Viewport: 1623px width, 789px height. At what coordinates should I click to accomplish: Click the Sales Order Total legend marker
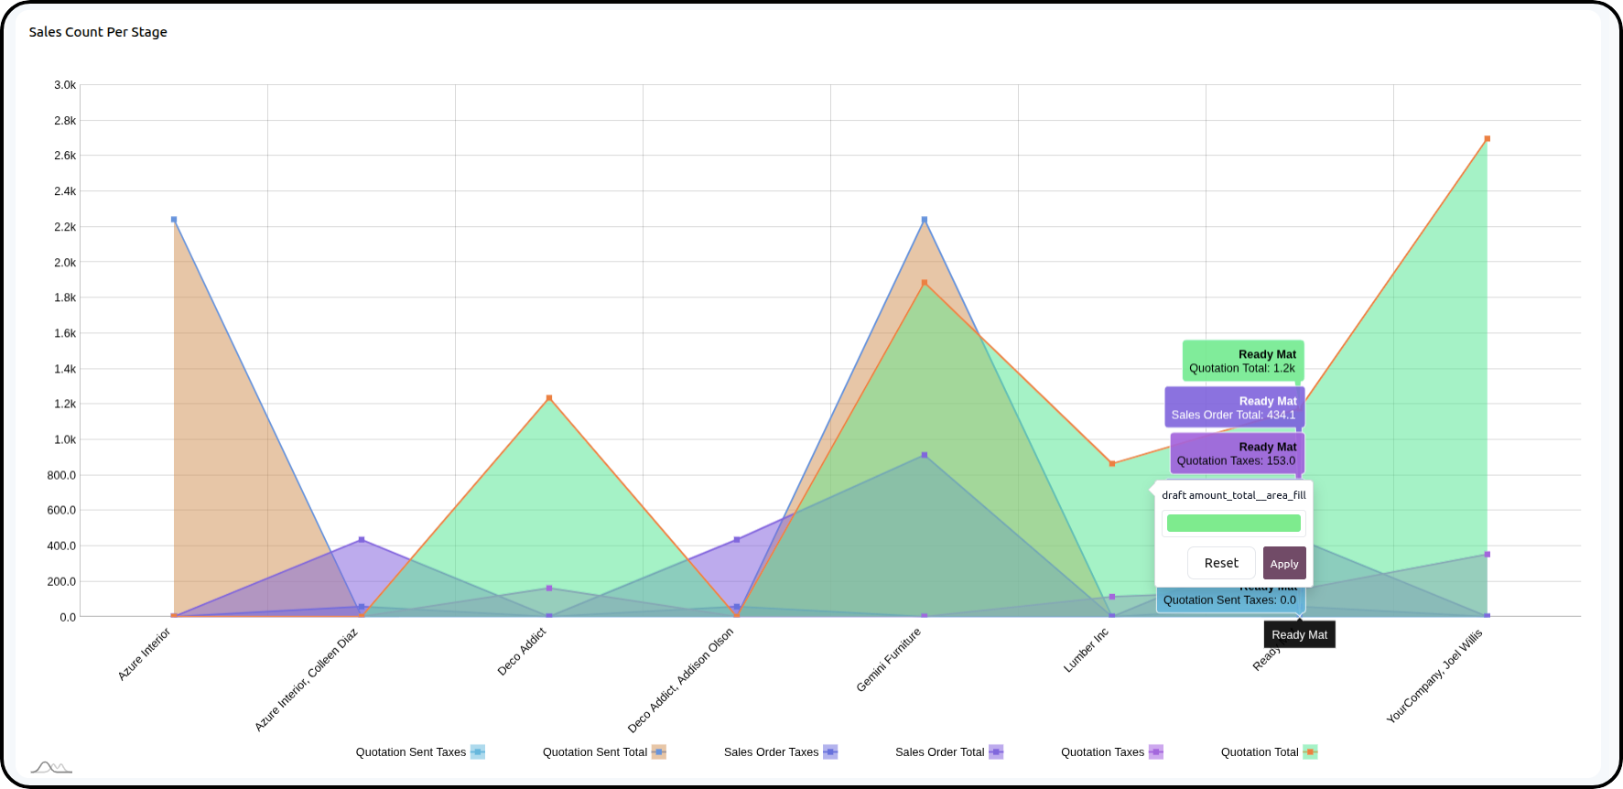pyautogui.click(x=996, y=752)
